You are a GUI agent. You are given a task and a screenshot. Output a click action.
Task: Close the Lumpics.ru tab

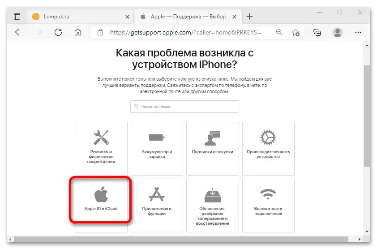[127, 17]
